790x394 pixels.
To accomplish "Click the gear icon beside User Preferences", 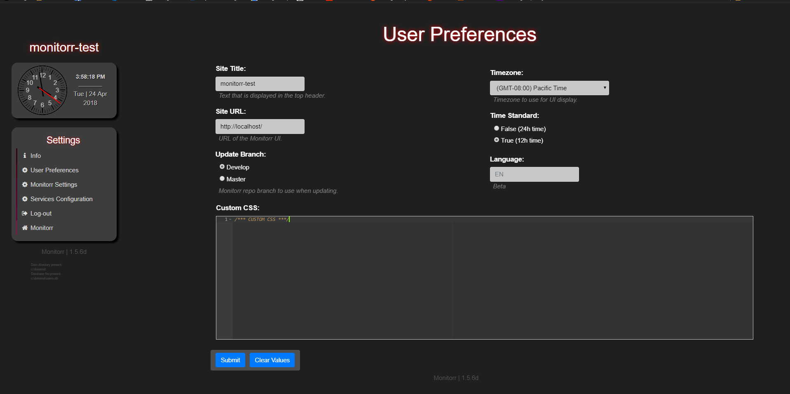I will point(24,170).
